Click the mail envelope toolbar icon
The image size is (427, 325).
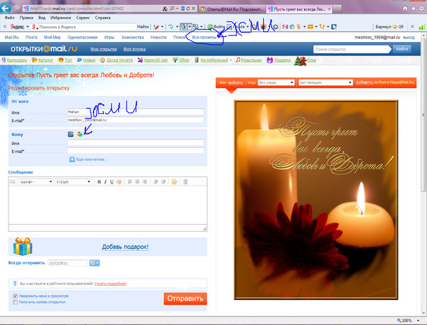pos(310,27)
